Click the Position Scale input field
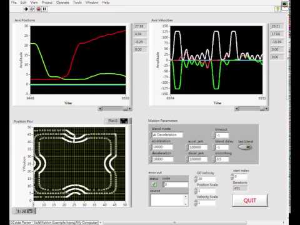This screenshot has width=300, height=225. [206, 191]
